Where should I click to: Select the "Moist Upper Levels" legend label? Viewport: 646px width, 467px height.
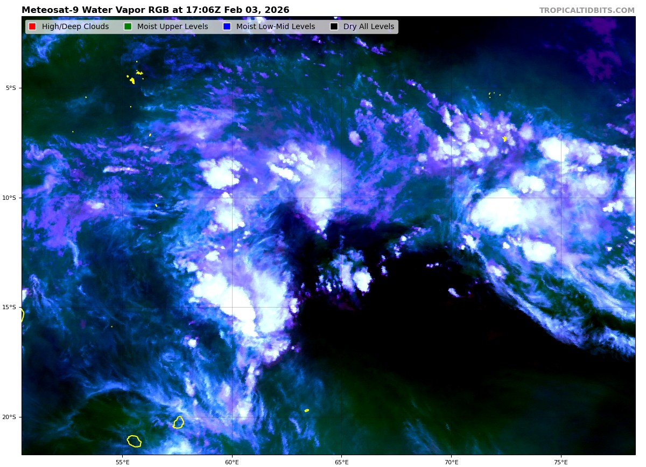point(172,26)
